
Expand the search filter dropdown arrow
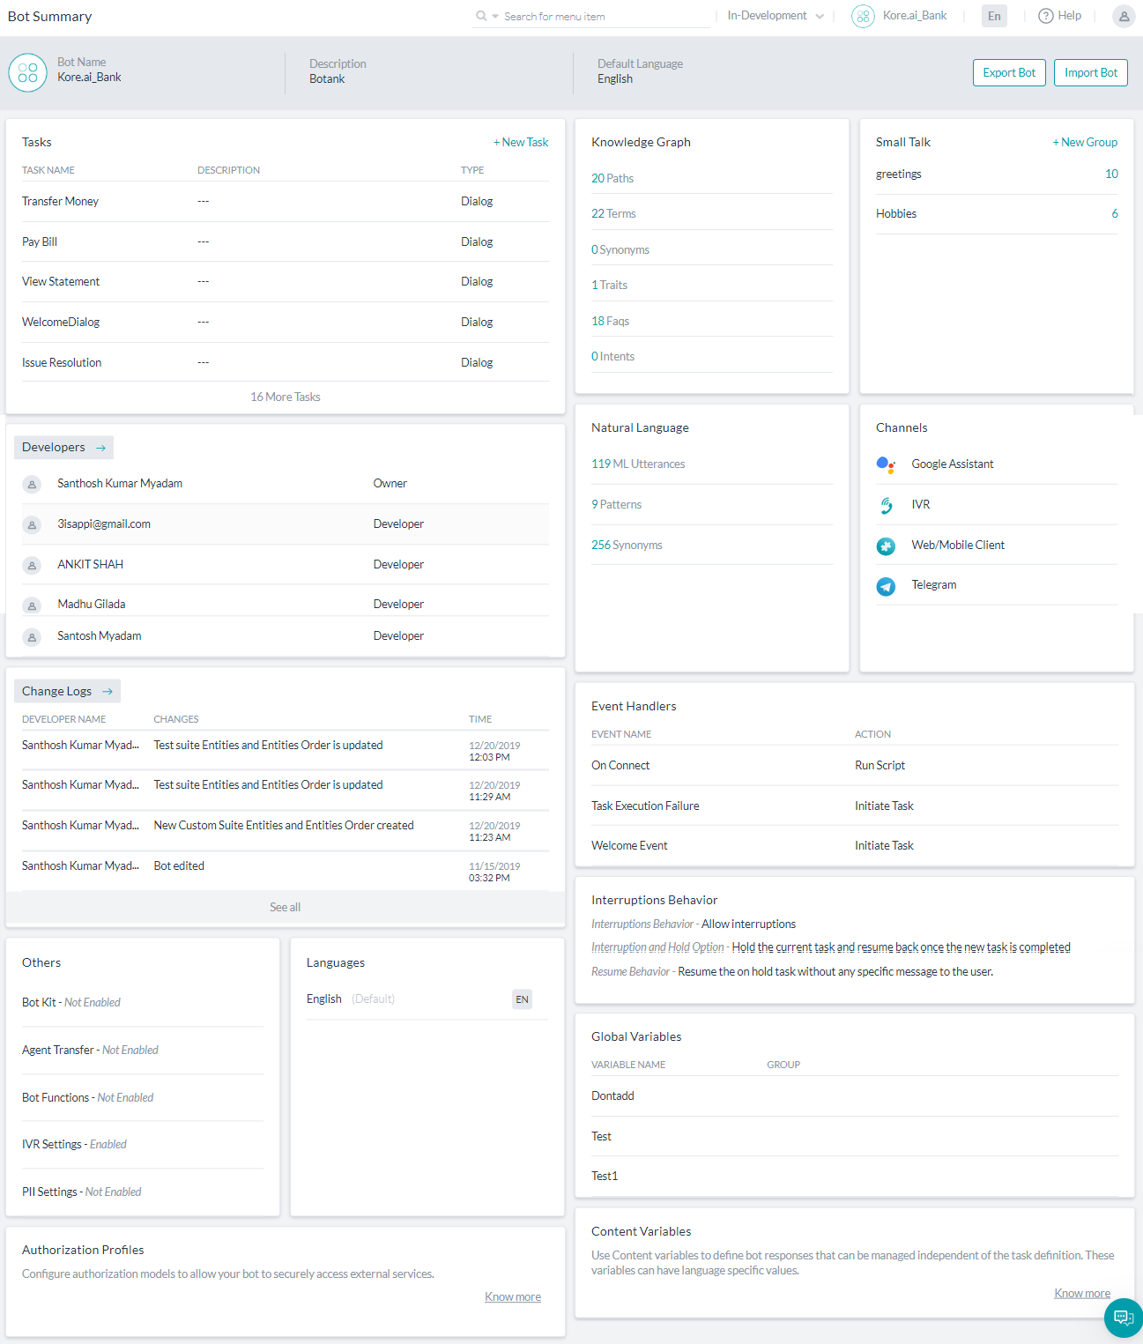[494, 15]
